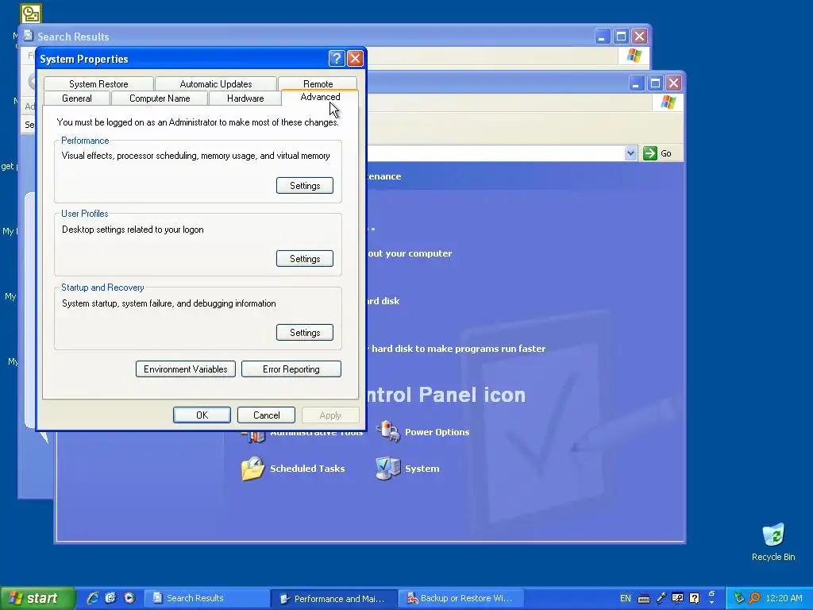813x610 pixels.
Task: Switch to Backup or Restore Wizard taskbar button
Action: tap(461, 598)
